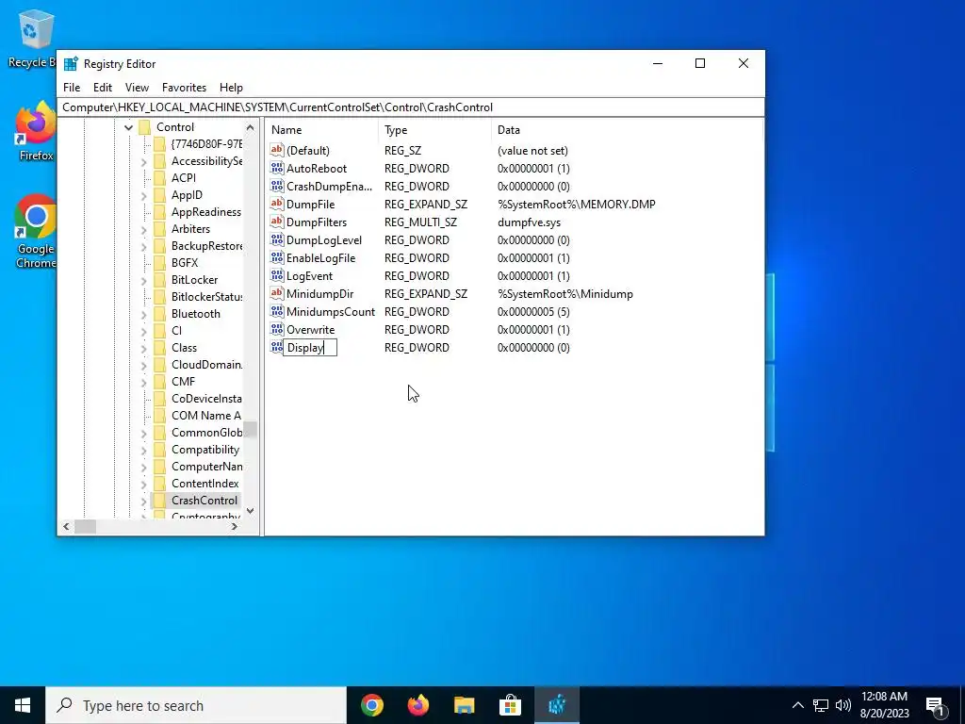
Task: Click the tree scroll-down arrow
Action: coord(250,510)
